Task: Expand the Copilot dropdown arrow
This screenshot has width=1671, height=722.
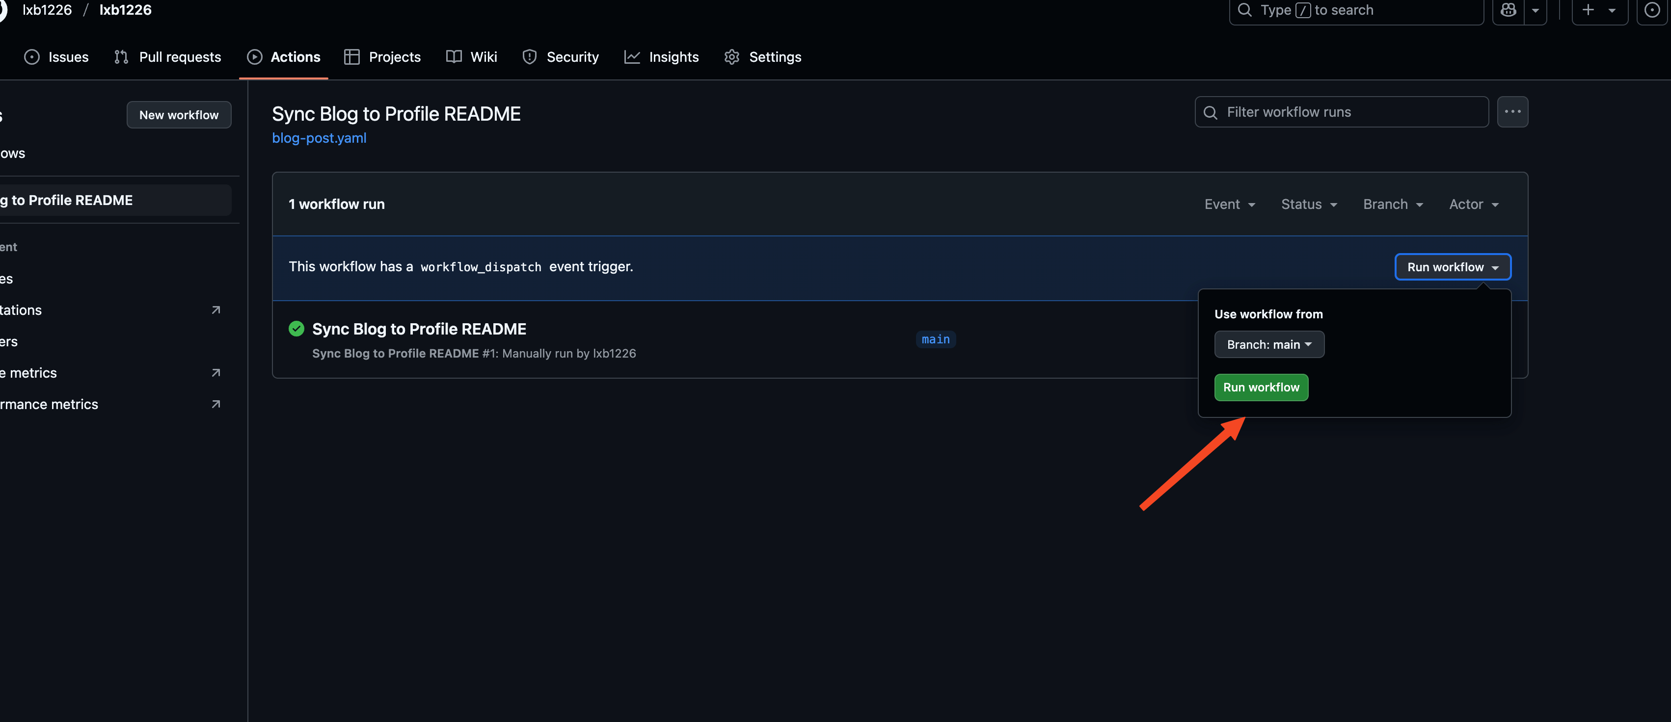Action: pos(1536,10)
